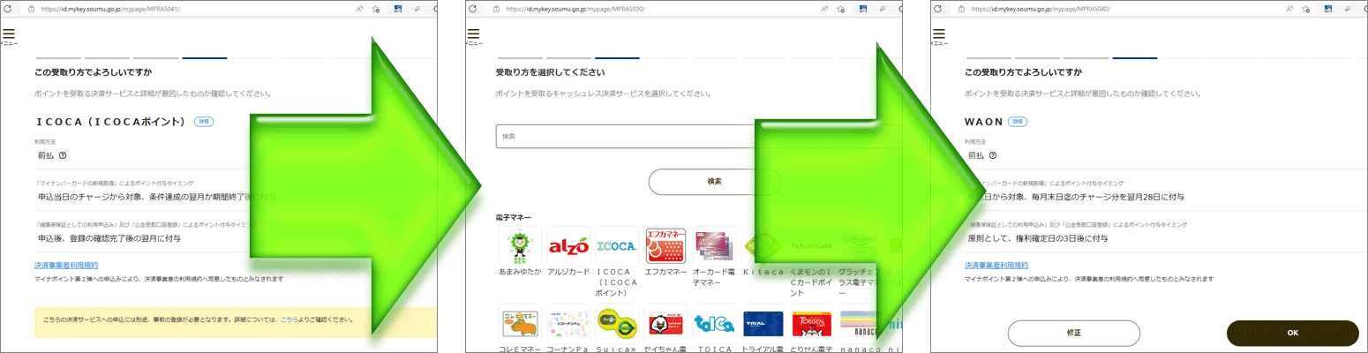Choose the コーナンPay icon
This screenshot has width=1368, height=353.
[568, 324]
